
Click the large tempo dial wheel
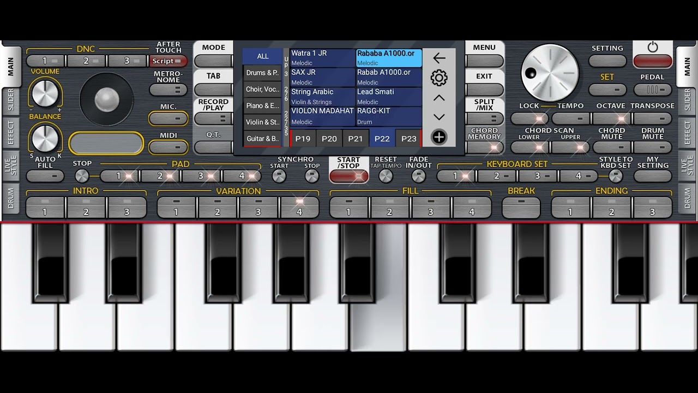pyautogui.click(x=550, y=73)
